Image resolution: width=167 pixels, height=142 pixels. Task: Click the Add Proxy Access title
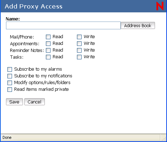(34, 6)
